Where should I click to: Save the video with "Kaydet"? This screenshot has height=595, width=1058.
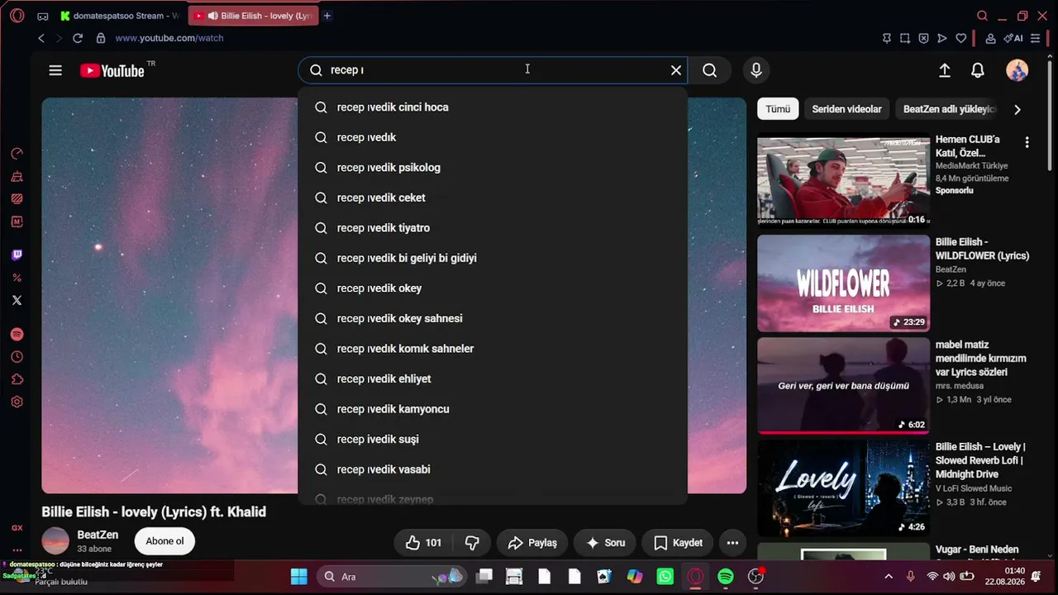tap(678, 543)
